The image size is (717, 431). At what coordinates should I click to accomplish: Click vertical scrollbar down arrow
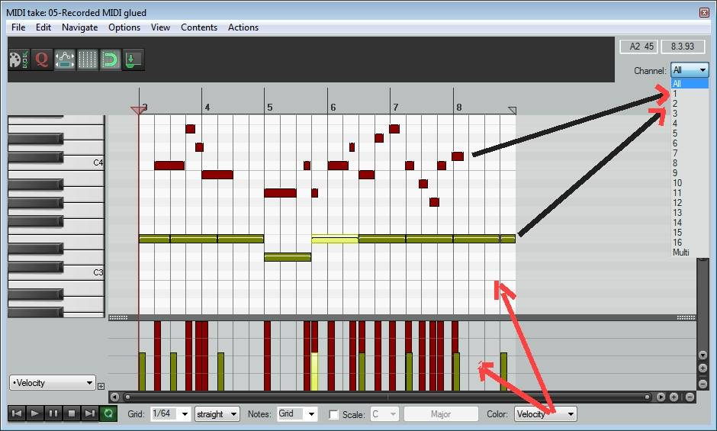point(703,355)
